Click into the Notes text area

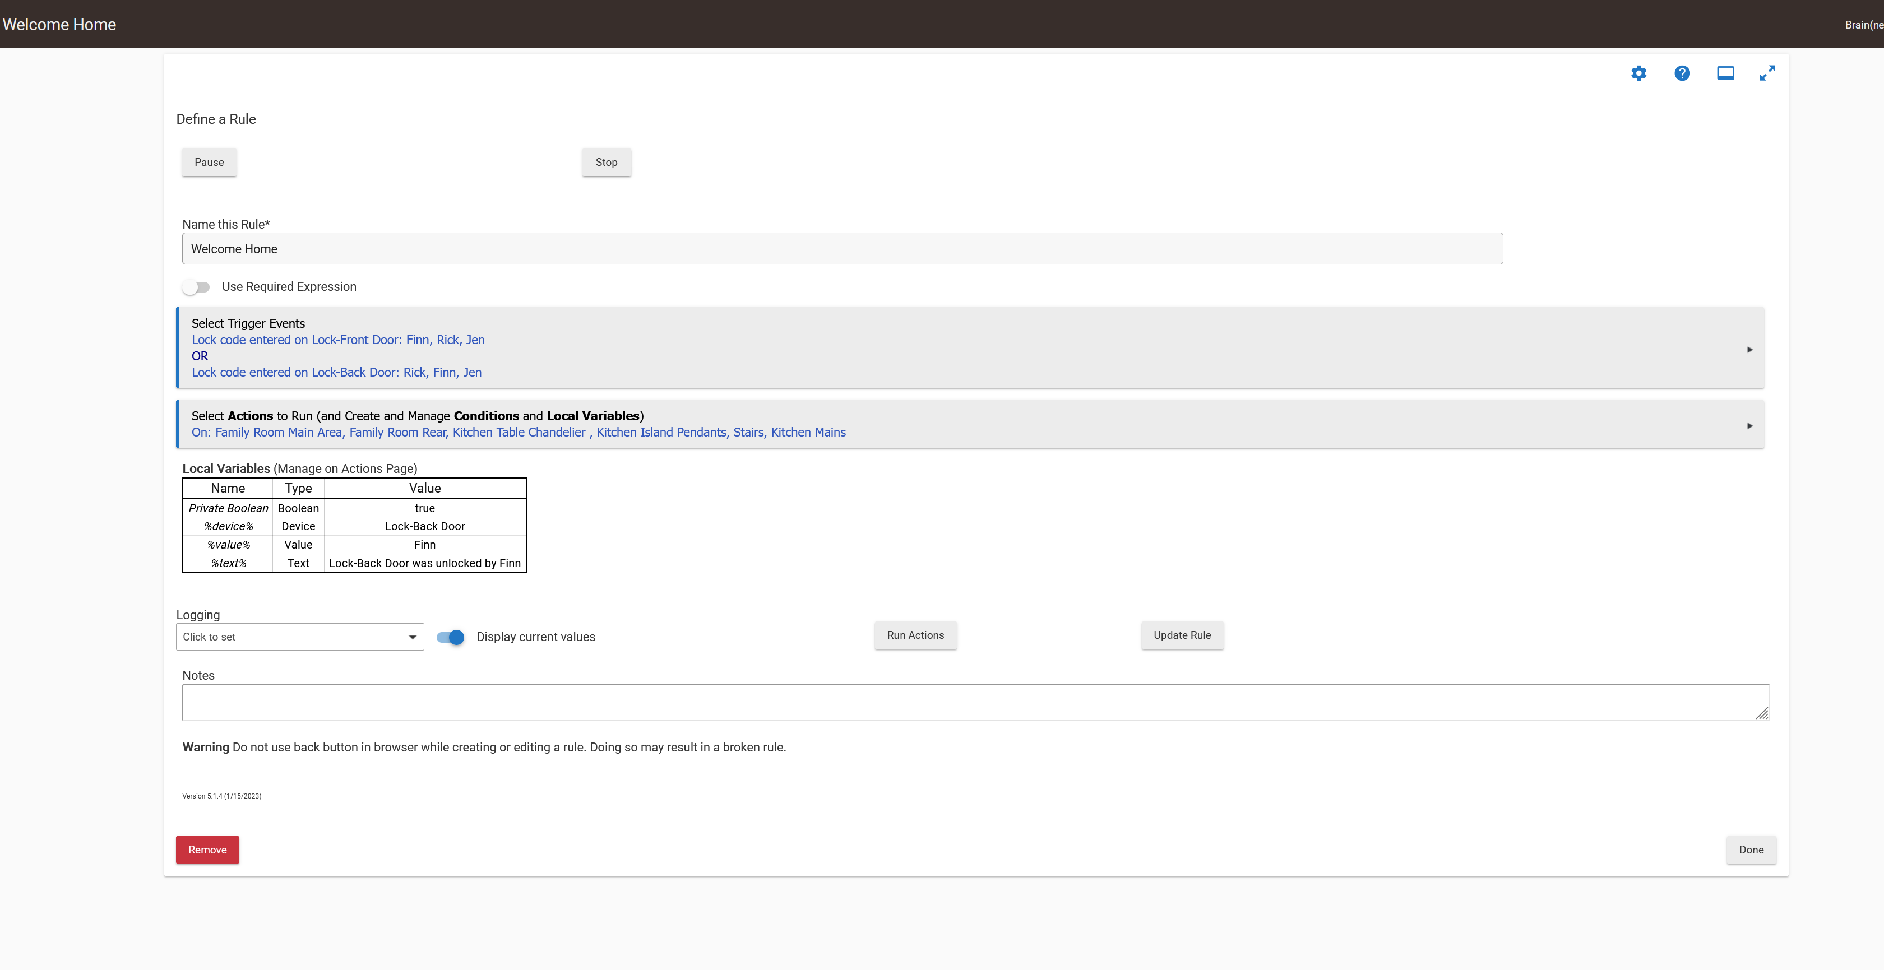(x=975, y=703)
